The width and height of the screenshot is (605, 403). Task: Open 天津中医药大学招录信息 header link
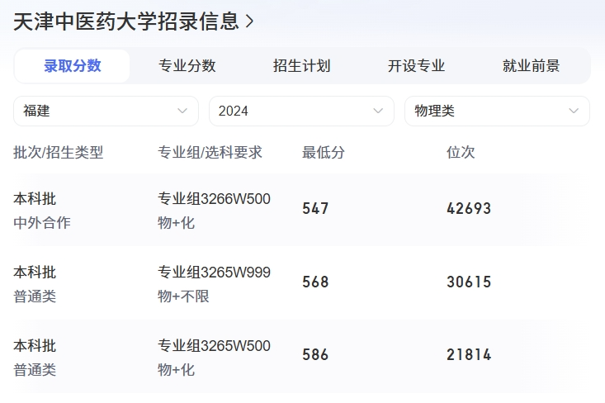[x=134, y=21]
